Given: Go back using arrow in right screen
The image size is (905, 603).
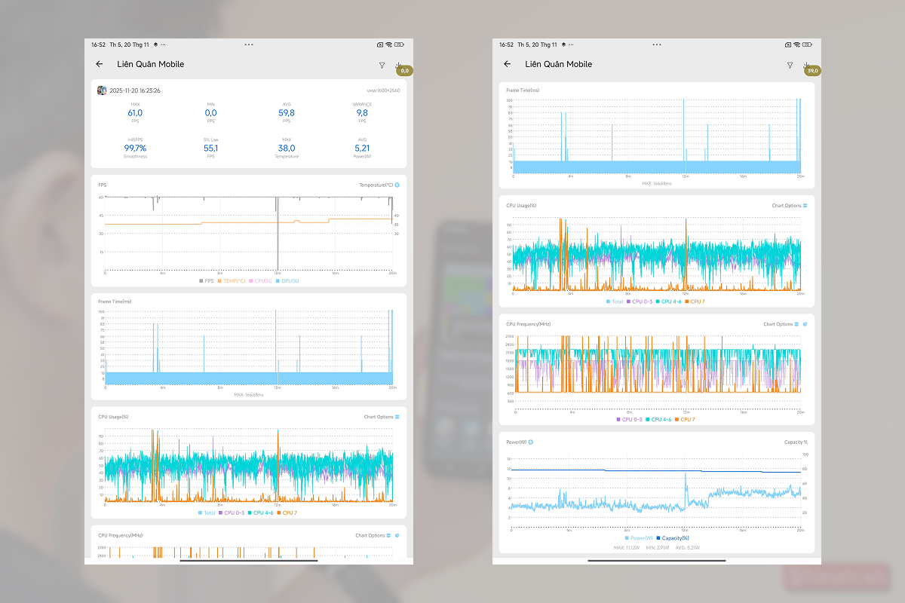Looking at the screenshot, I should 508,64.
